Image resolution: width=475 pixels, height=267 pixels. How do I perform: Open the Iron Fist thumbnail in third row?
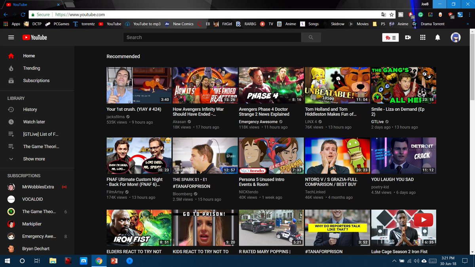pyautogui.click(x=139, y=228)
